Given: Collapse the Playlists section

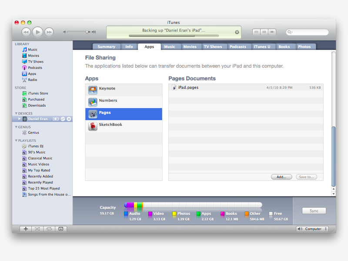Looking at the screenshot, I should pyautogui.click(x=16, y=141).
